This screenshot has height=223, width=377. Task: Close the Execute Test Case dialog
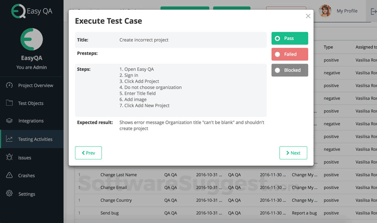(x=308, y=16)
